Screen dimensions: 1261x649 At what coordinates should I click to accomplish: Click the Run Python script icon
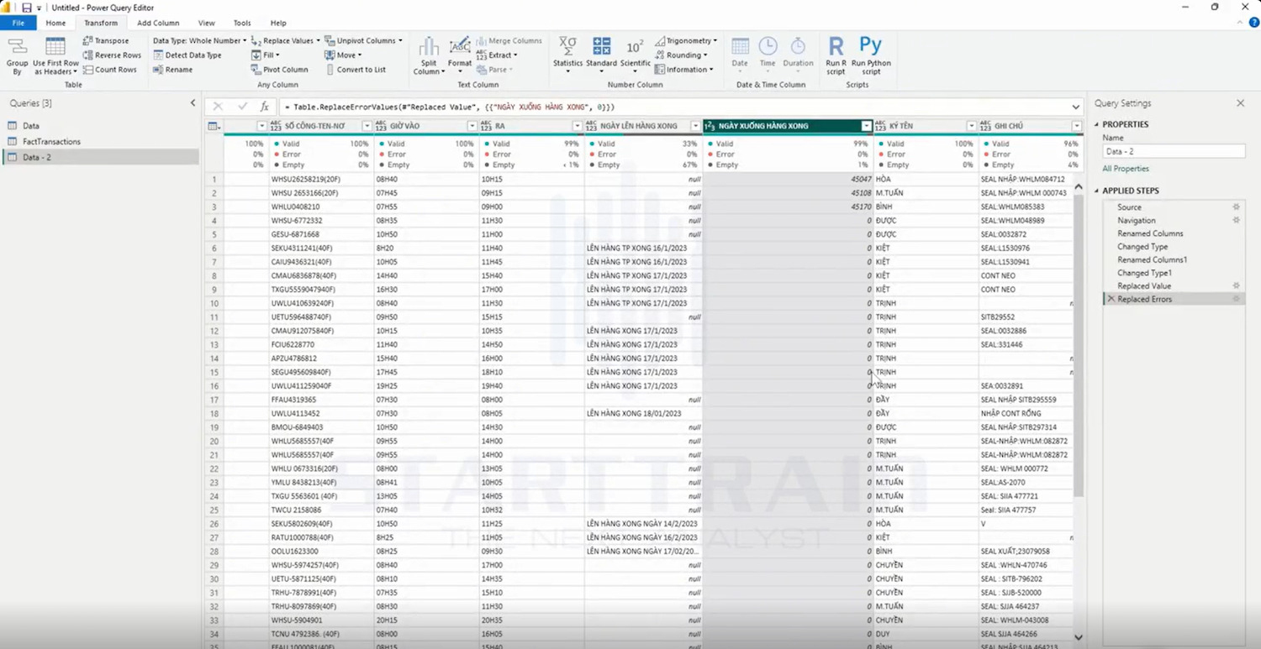tap(871, 56)
